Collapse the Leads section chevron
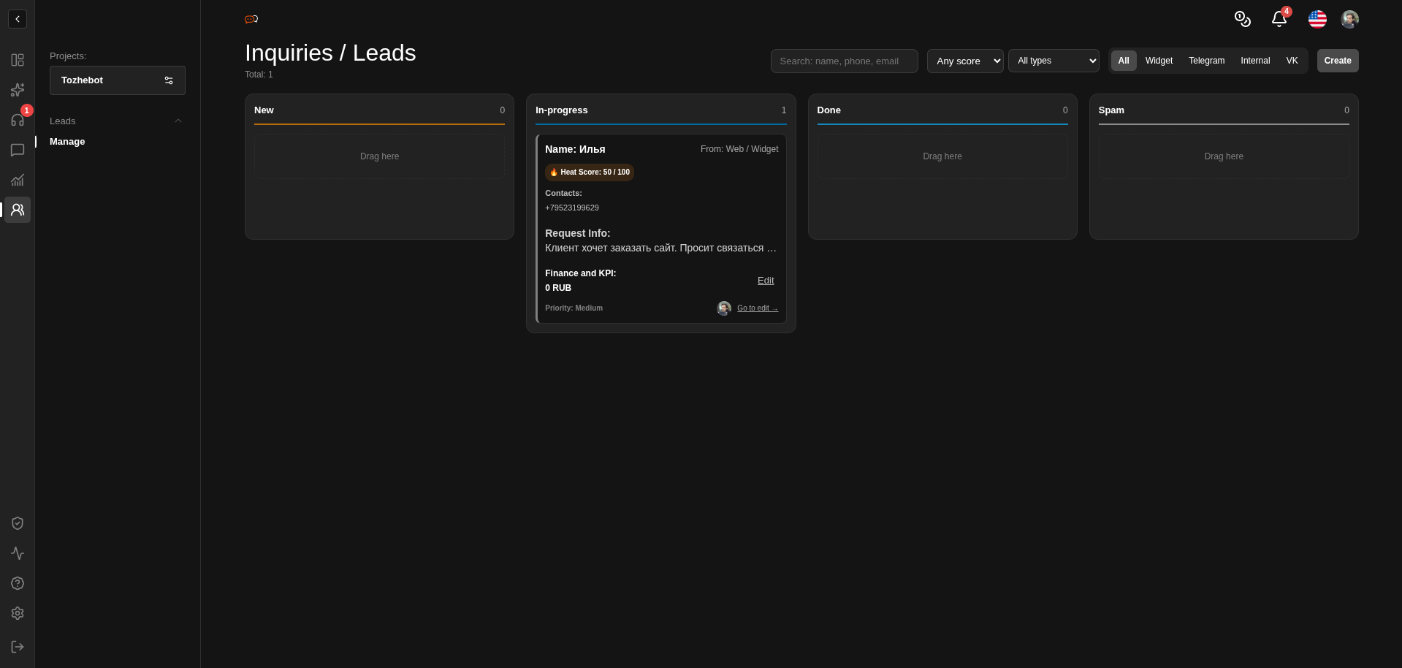This screenshot has width=1402, height=668. pos(178,121)
